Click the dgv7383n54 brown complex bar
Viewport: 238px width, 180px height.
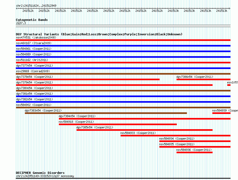click(x=106, y=113)
